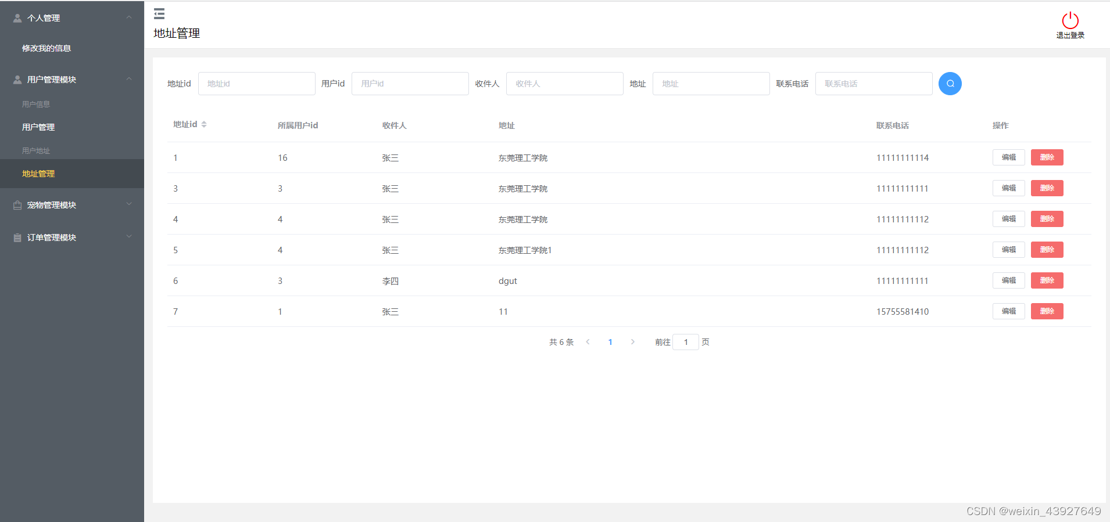The width and height of the screenshot is (1110, 522).
Task: Delete the row with address id 4
Action: tap(1047, 219)
